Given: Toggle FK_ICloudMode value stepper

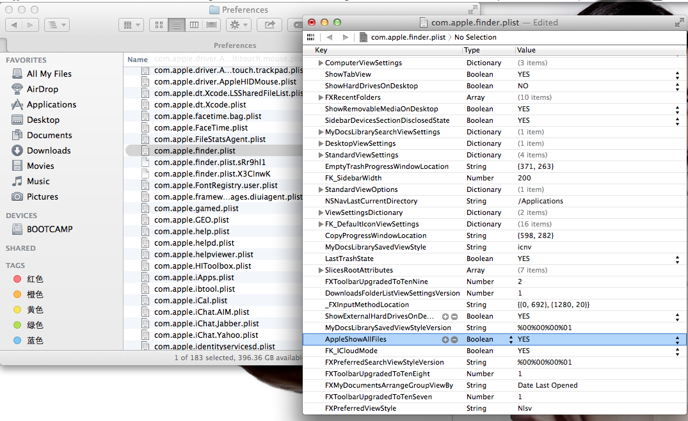Looking at the screenshot, I should tap(678, 351).
